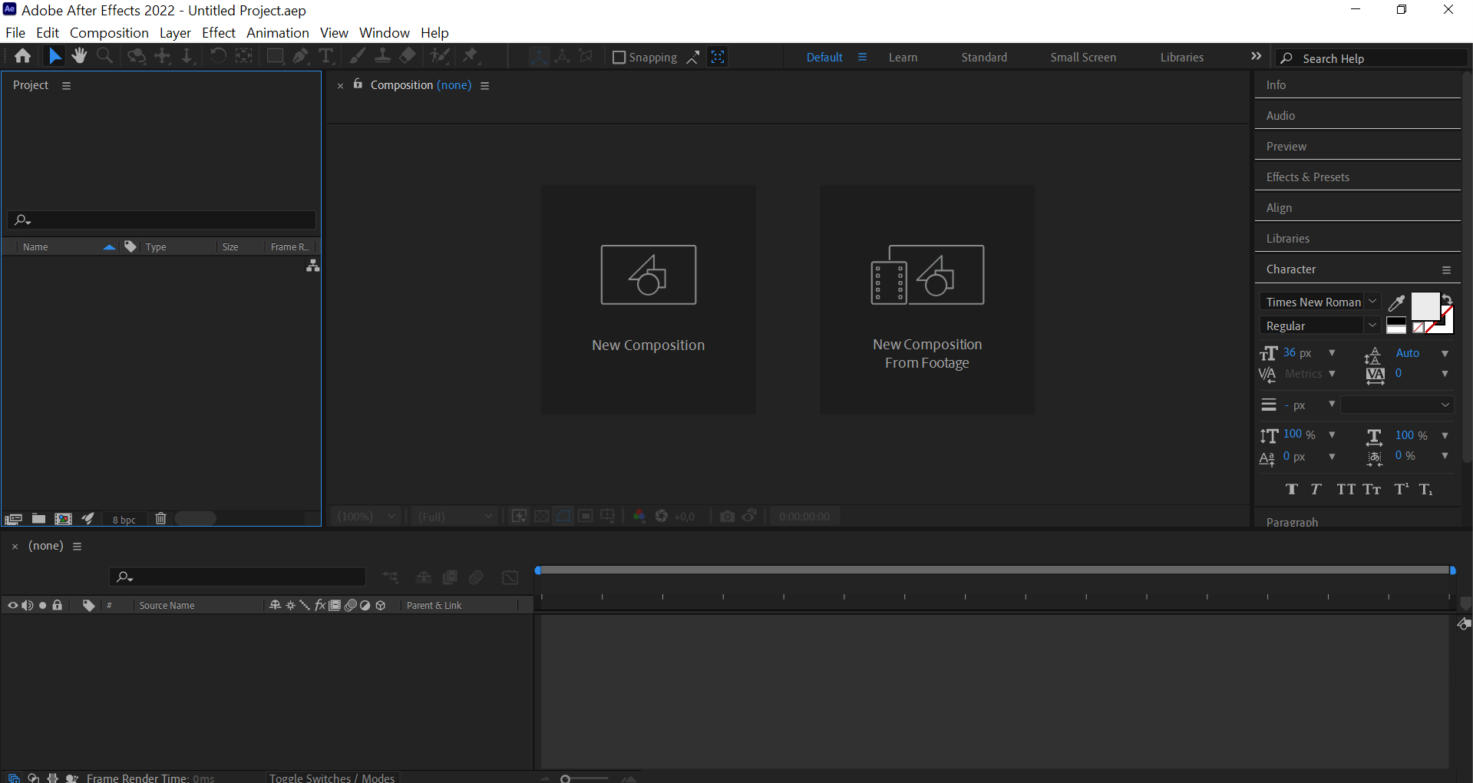Click the white fill color swatch
This screenshot has height=783, width=1473.
(x=1425, y=306)
